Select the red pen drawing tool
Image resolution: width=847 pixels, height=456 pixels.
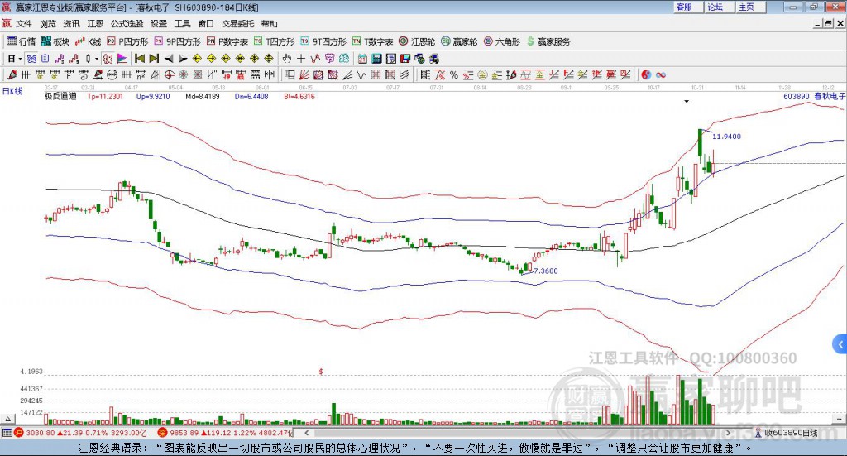pos(12,75)
